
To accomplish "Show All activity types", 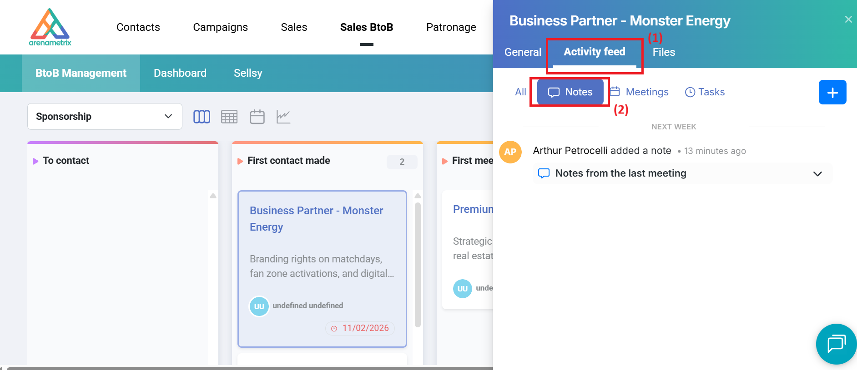I will 520,92.
